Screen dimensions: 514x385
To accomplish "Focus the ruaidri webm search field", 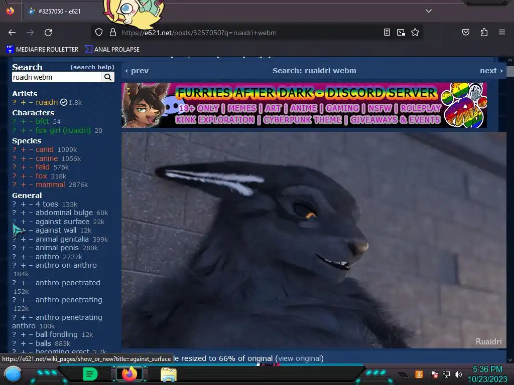I will [56, 77].
